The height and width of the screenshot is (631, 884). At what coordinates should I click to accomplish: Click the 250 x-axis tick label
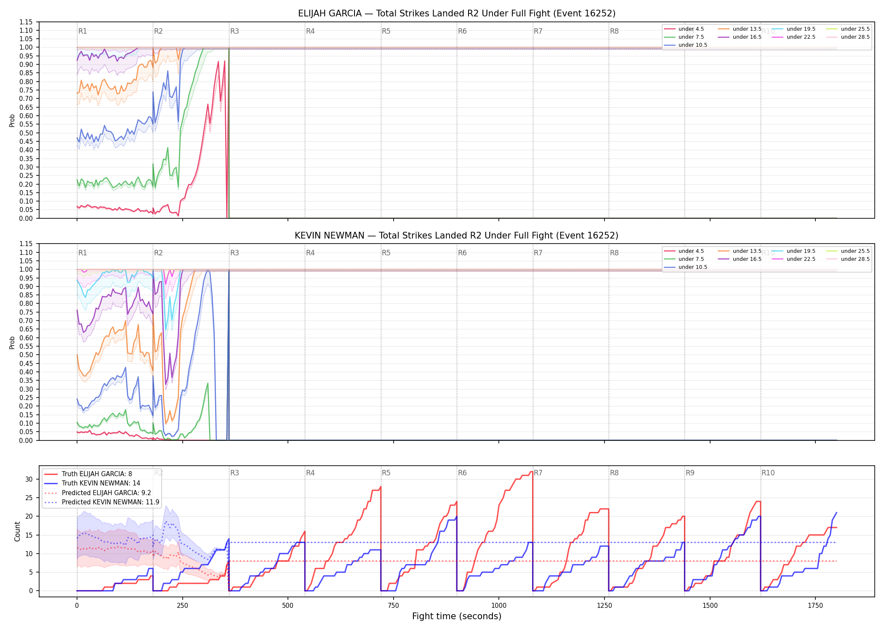(182, 606)
